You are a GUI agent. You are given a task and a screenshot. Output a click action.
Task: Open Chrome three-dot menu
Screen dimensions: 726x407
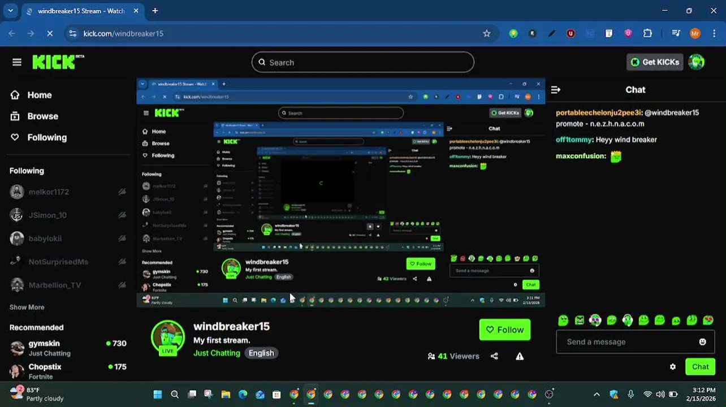point(714,33)
